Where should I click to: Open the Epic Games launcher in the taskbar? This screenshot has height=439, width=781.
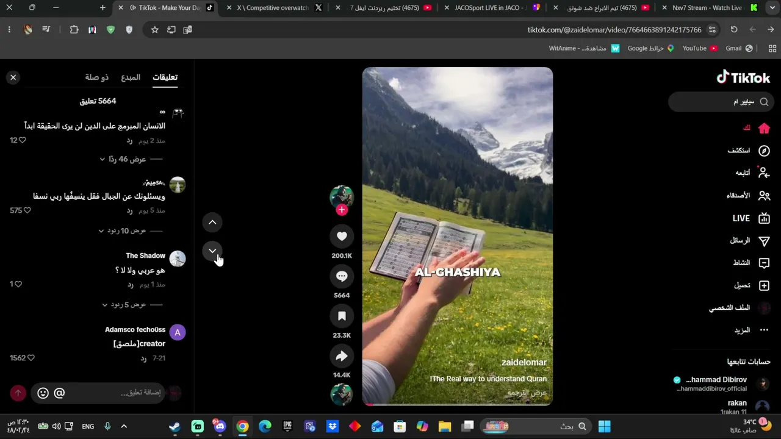(x=287, y=426)
